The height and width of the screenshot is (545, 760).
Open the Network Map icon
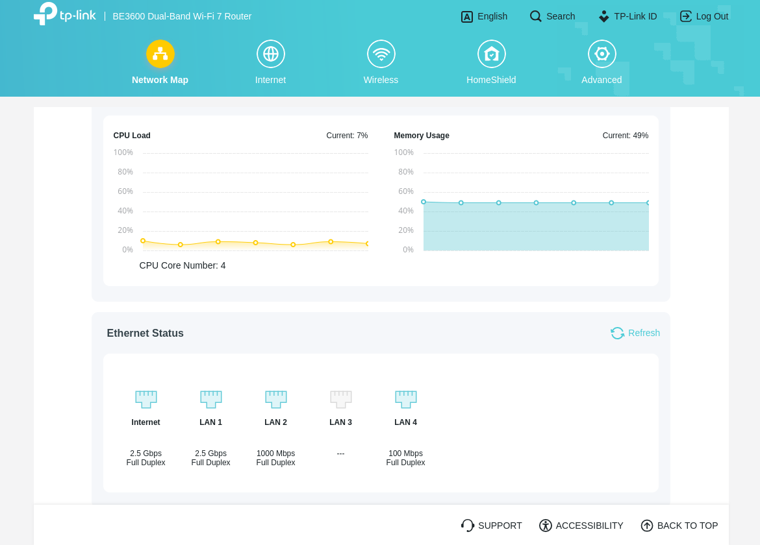pyautogui.click(x=160, y=54)
